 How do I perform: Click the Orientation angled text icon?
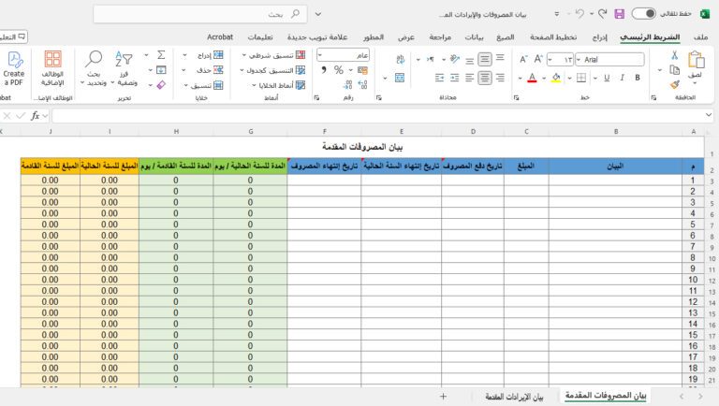(x=454, y=59)
